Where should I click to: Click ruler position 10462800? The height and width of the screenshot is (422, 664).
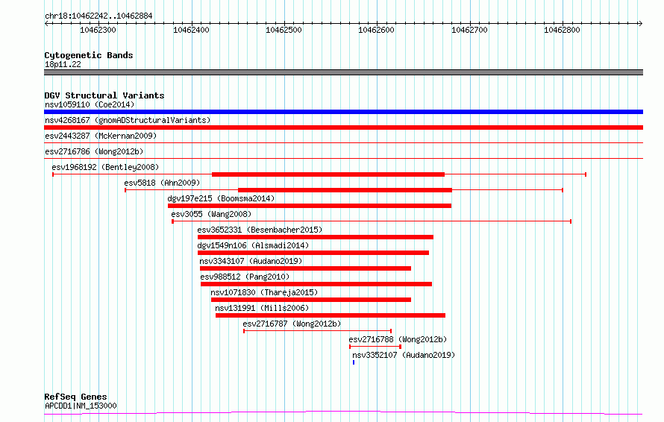point(562,30)
